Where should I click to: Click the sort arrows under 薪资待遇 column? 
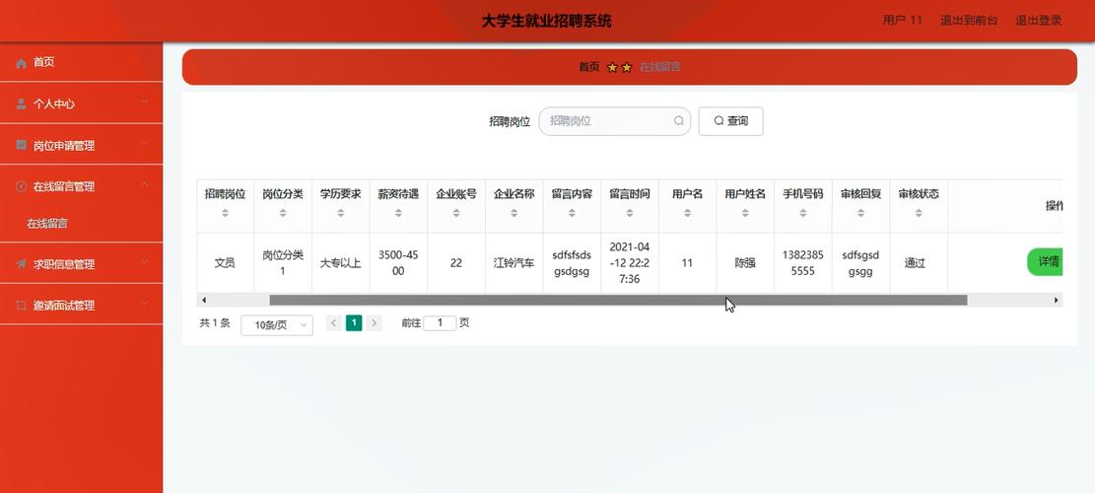click(398, 213)
